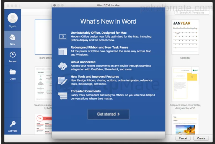This screenshot has width=215, height=144.
Task: Click the Redesigned Ribbon and New Task Panes heading
Action: coord(99,47)
